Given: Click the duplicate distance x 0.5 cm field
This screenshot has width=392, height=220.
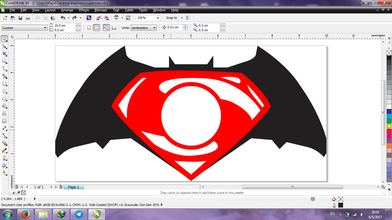Looking at the screenshot, I should [x=209, y=25].
